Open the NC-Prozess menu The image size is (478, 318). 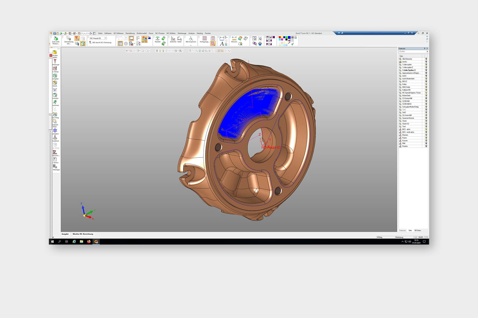(x=160, y=33)
